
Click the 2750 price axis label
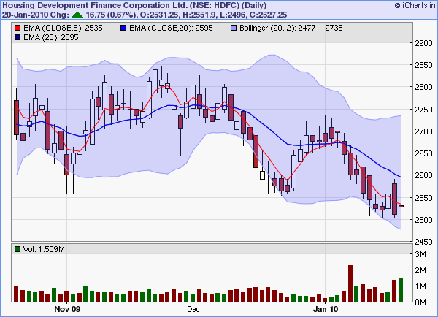pos(423,110)
